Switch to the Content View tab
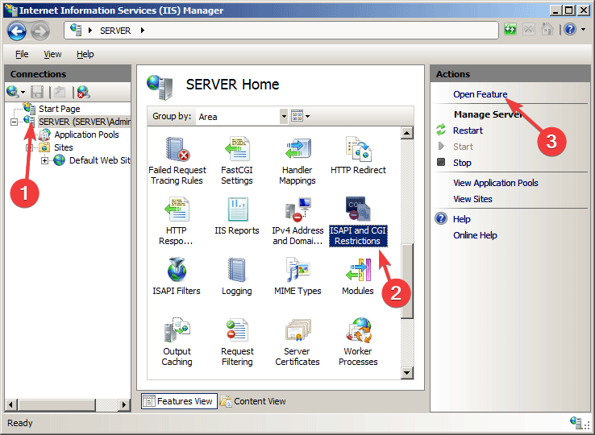The width and height of the screenshot is (595, 435). click(x=253, y=401)
